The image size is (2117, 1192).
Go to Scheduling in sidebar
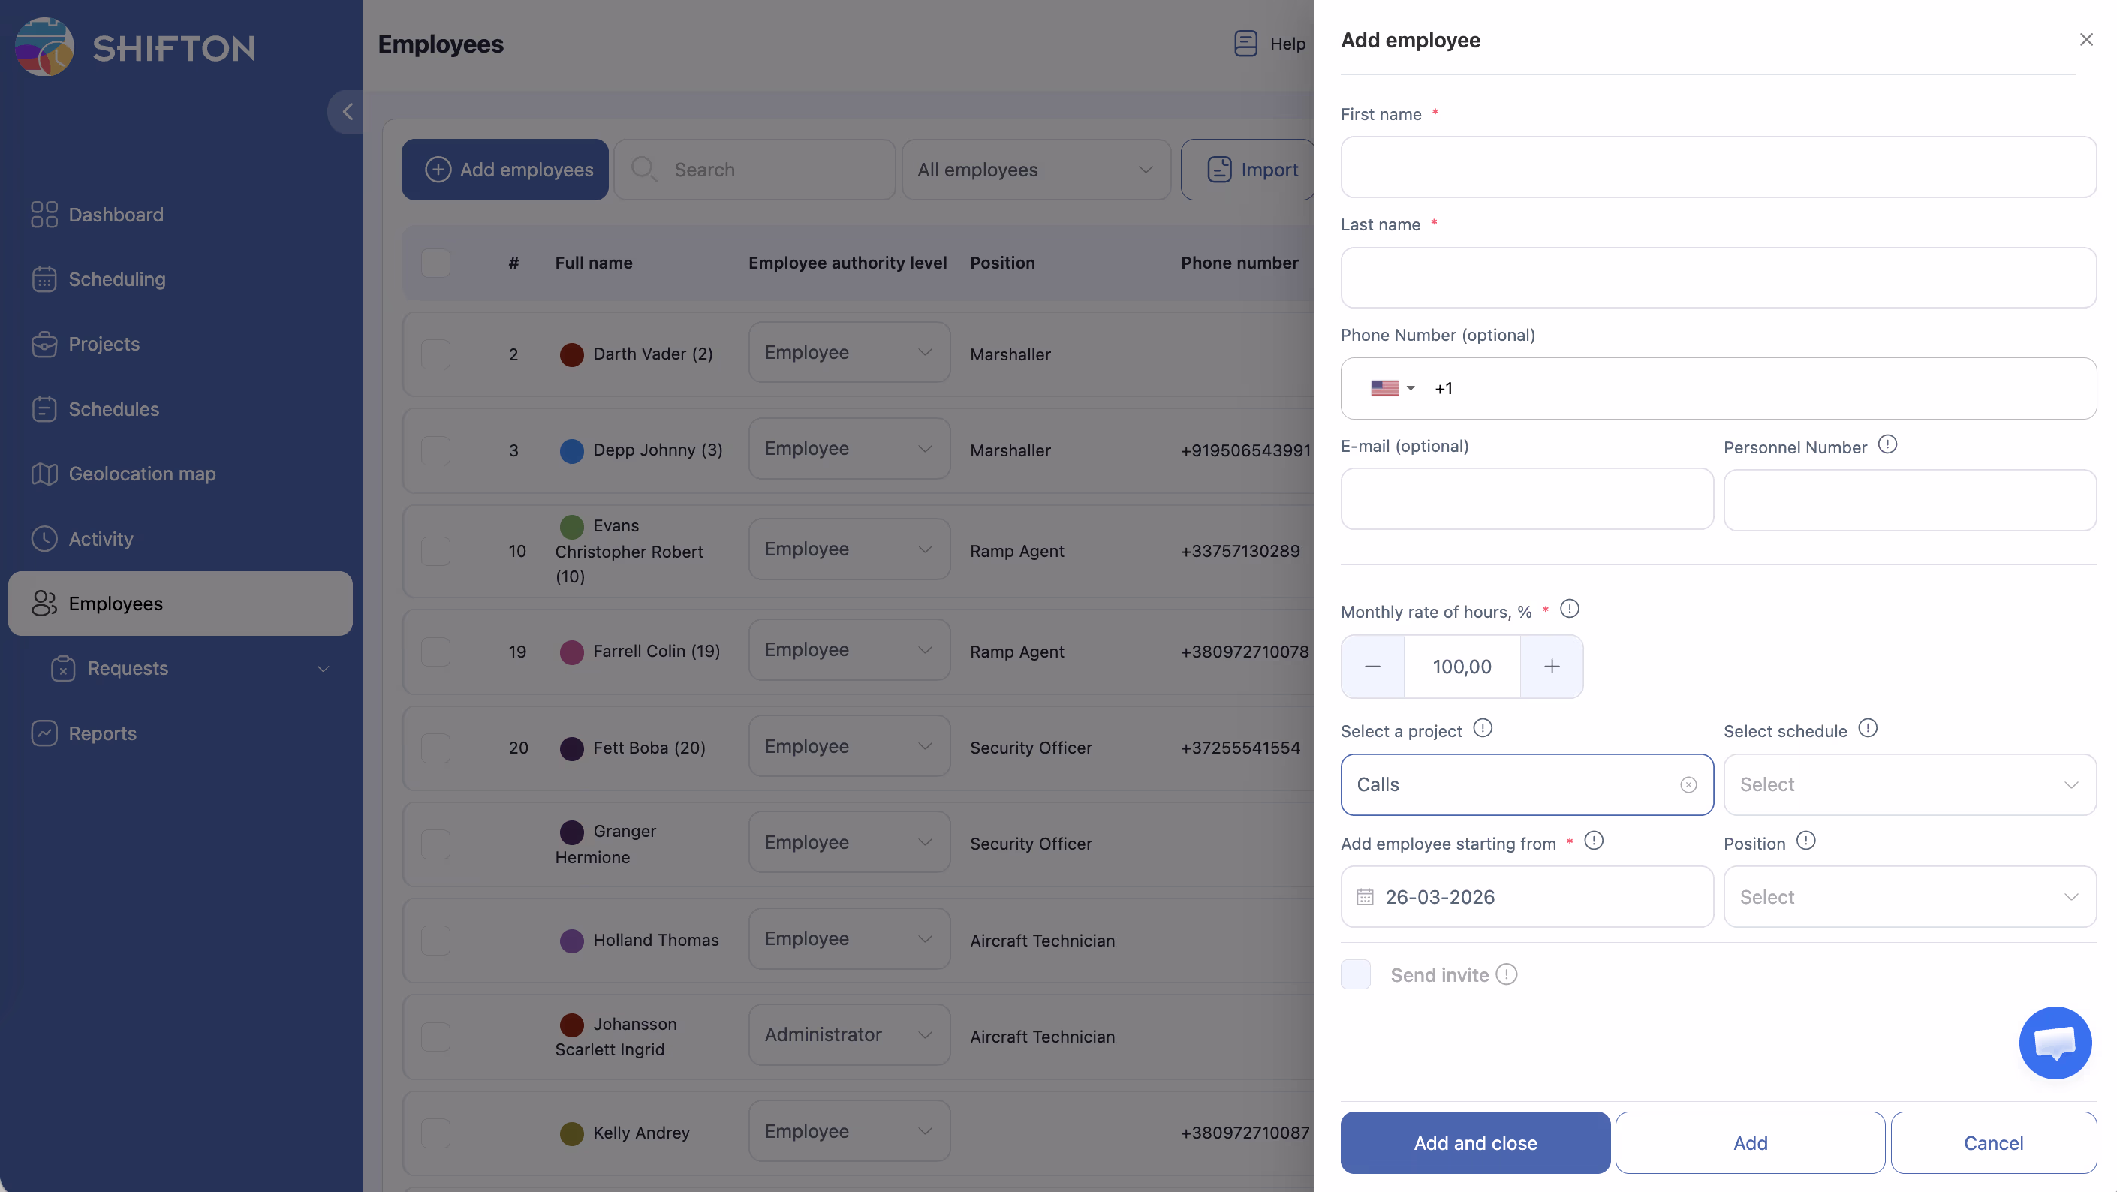pyautogui.click(x=116, y=279)
